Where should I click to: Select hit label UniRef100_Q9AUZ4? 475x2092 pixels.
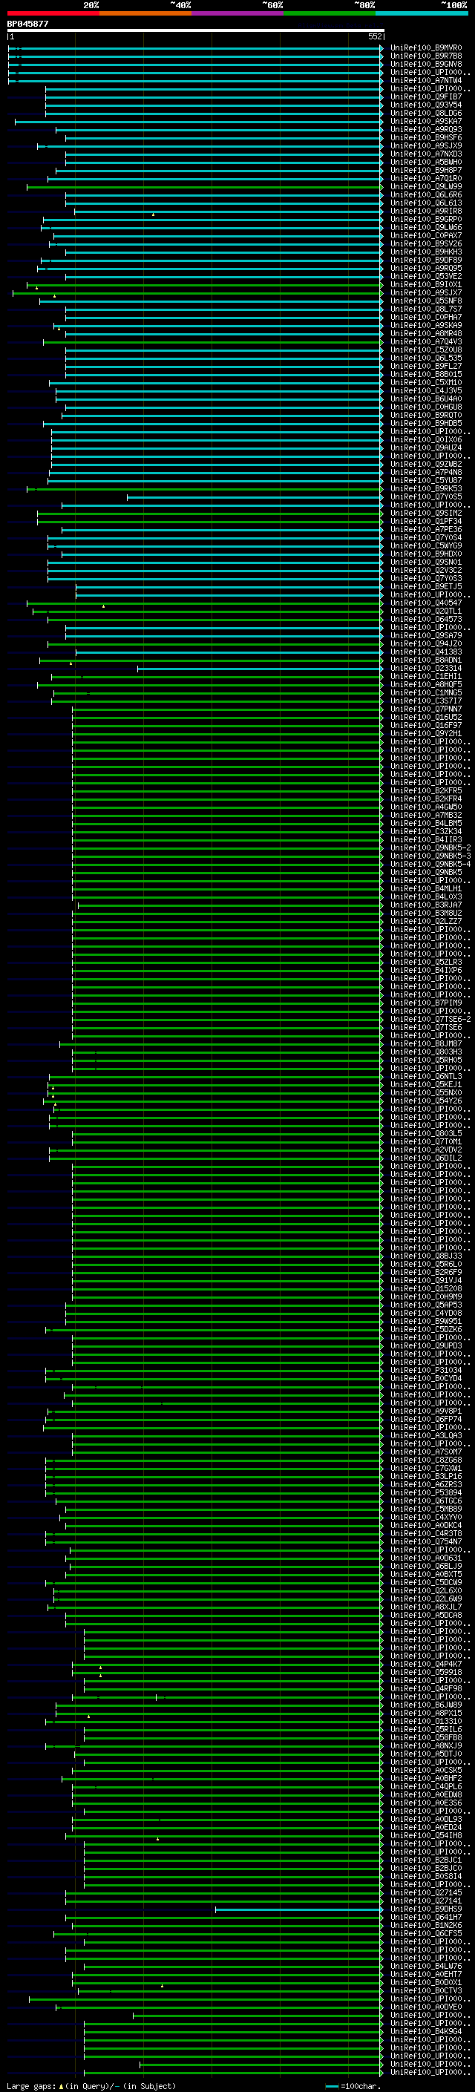tap(426, 448)
